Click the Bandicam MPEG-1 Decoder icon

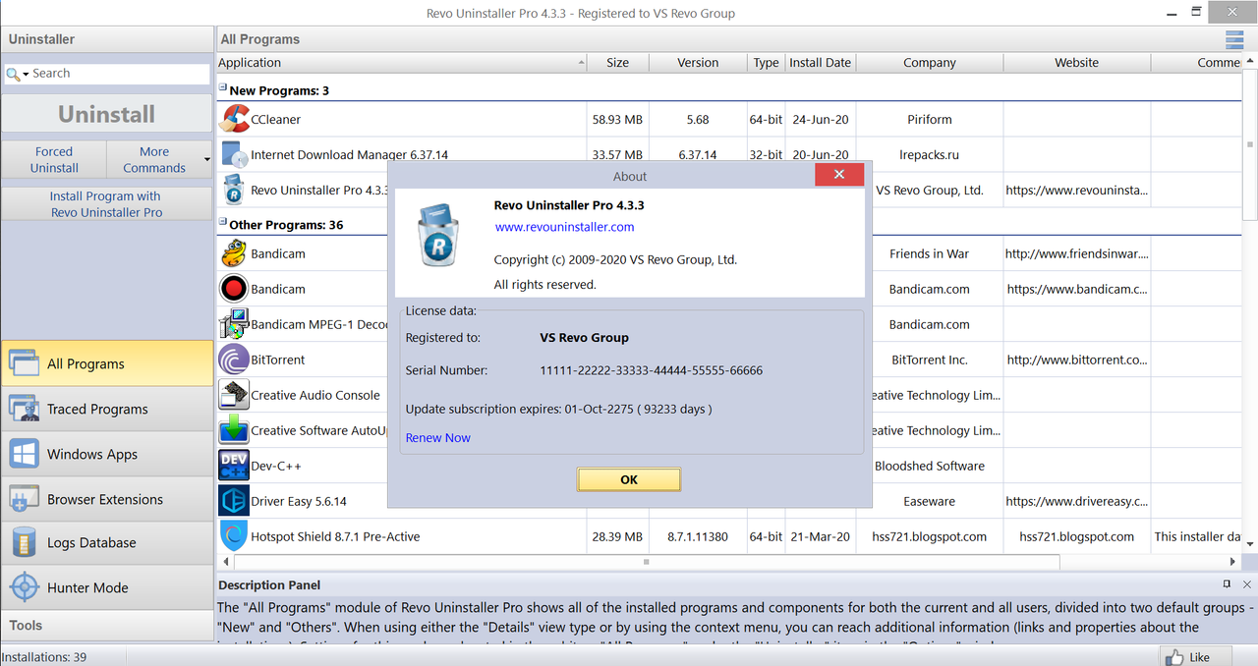coord(234,324)
